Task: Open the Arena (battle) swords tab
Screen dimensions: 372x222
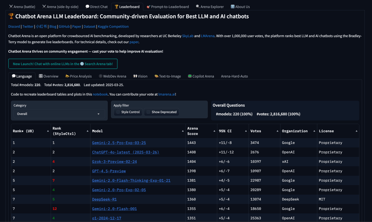Action: point(22,7)
